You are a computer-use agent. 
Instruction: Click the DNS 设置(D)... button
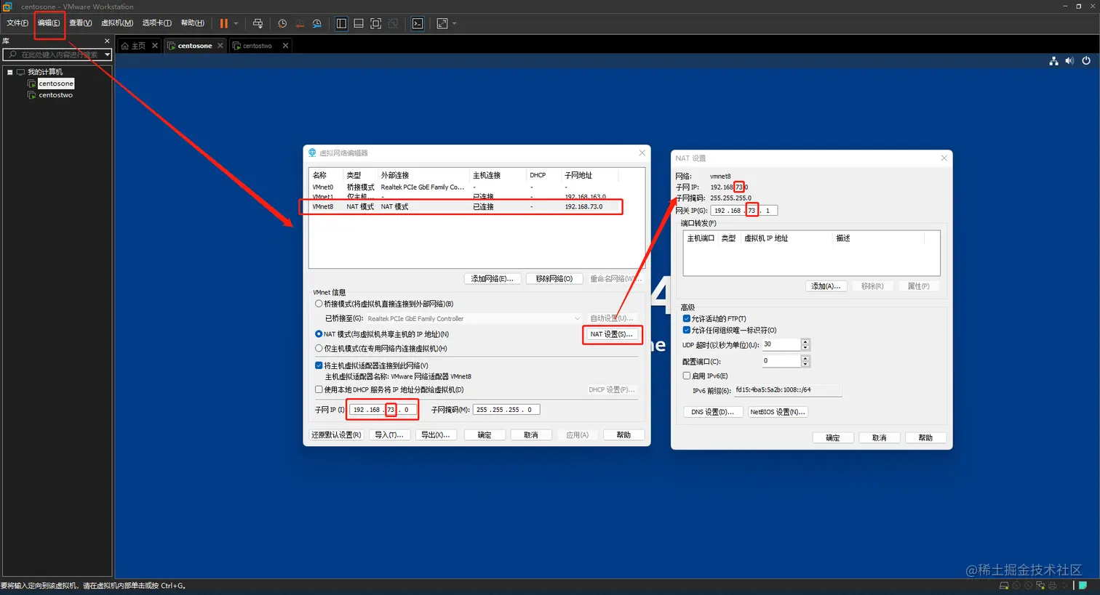coord(713,412)
